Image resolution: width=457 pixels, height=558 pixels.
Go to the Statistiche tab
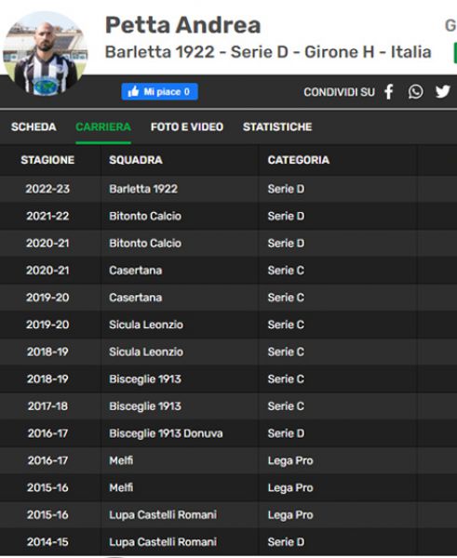pyautogui.click(x=277, y=127)
